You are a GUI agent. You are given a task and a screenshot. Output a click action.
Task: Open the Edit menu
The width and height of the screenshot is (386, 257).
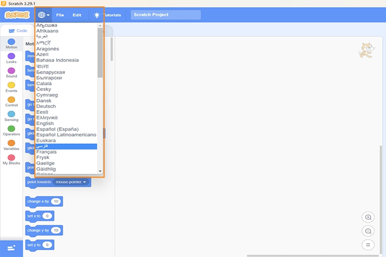coord(77,15)
